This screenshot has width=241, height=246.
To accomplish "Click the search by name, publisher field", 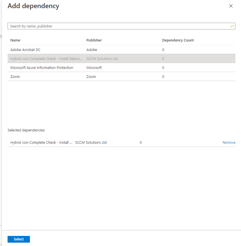I will 86,26.
